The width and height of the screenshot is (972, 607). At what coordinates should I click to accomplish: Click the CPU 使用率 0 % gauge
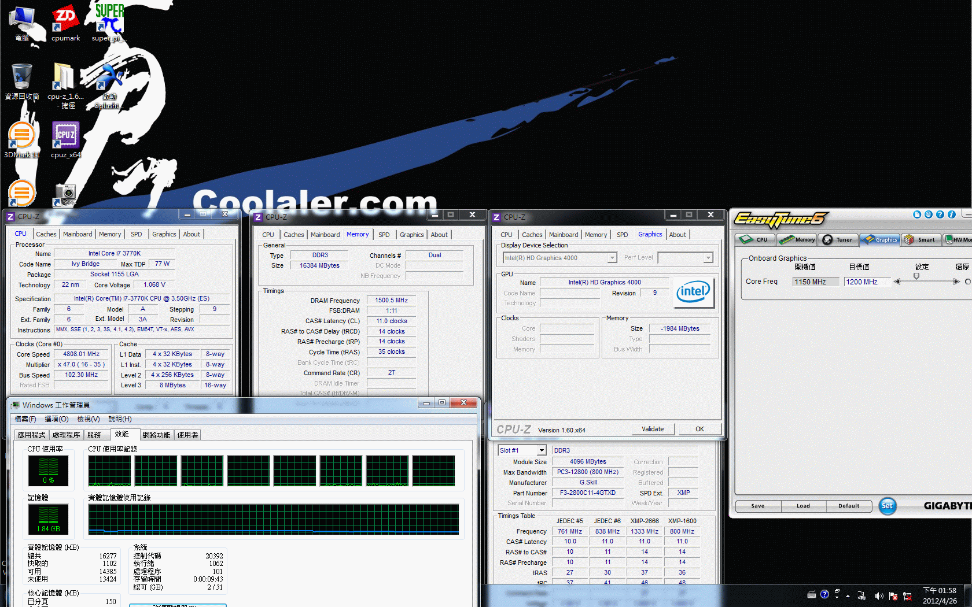(x=48, y=471)
